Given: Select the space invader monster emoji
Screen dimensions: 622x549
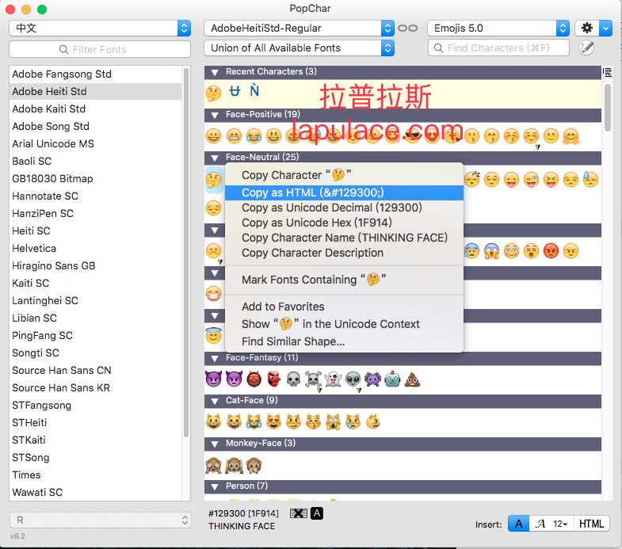Looking at the screenshot, I should (372, 379).
